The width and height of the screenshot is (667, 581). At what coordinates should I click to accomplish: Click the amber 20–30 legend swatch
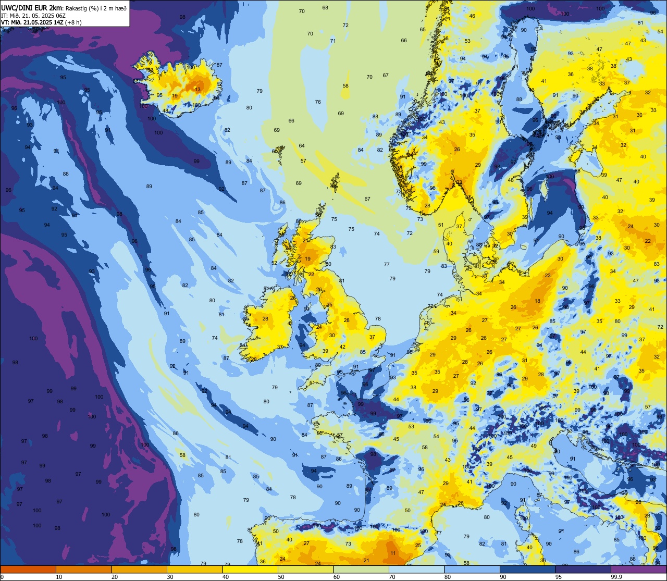139,569
